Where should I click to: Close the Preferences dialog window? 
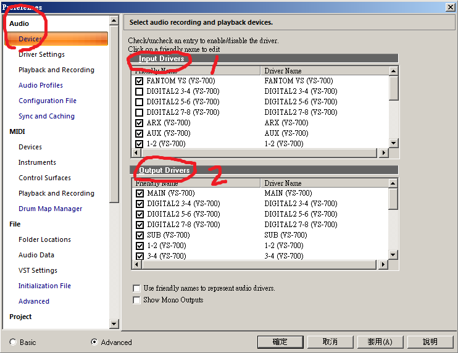[x=449, y=7]
